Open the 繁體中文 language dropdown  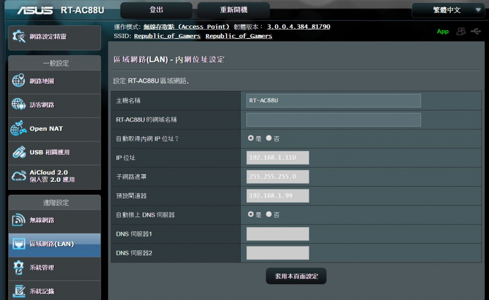(447, 10)
